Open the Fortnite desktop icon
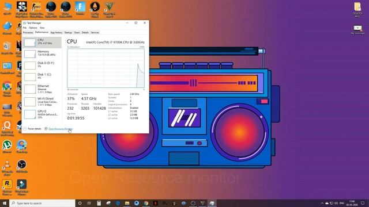Screen dimensions: 369x207 [80, 9]
